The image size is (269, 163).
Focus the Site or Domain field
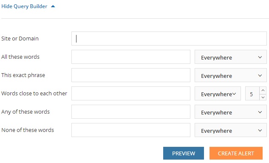(169, 38)
